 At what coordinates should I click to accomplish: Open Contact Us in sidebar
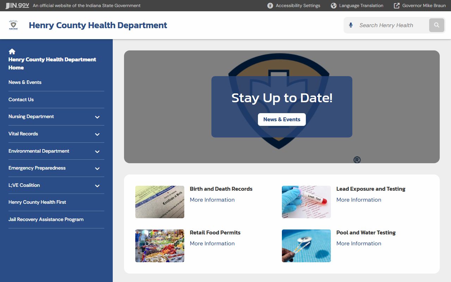pyautogui.click(x=21, y=99)
